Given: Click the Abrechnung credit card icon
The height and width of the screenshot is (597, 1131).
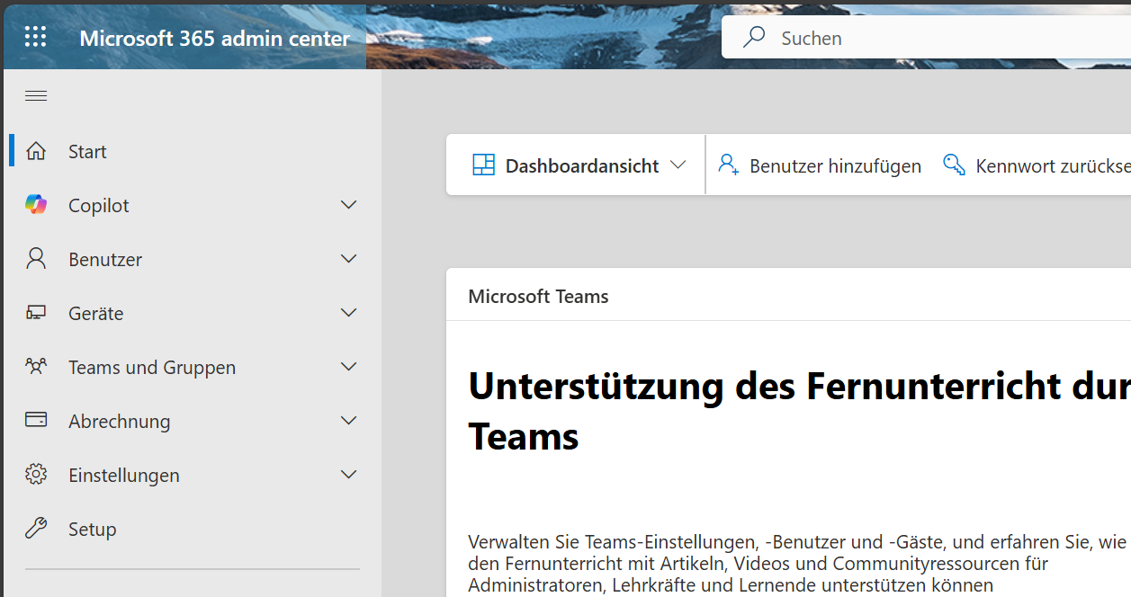Looking at the screenshot, I should pos(36,421).
